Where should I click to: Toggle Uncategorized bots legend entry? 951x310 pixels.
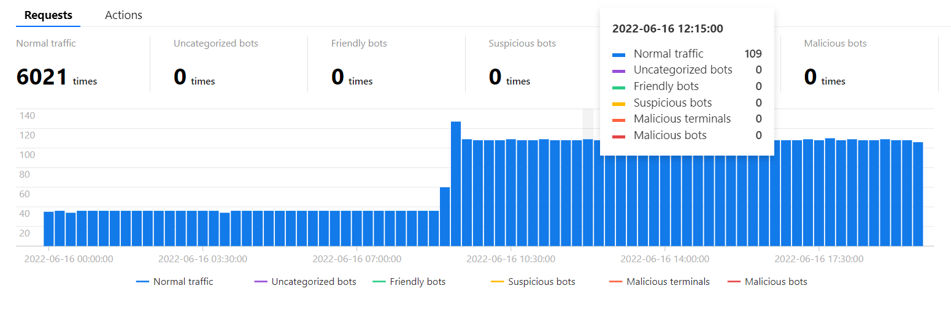coord(314,282)
